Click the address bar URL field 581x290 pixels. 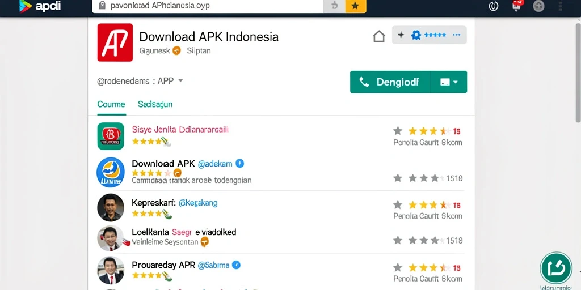[208, 6]
